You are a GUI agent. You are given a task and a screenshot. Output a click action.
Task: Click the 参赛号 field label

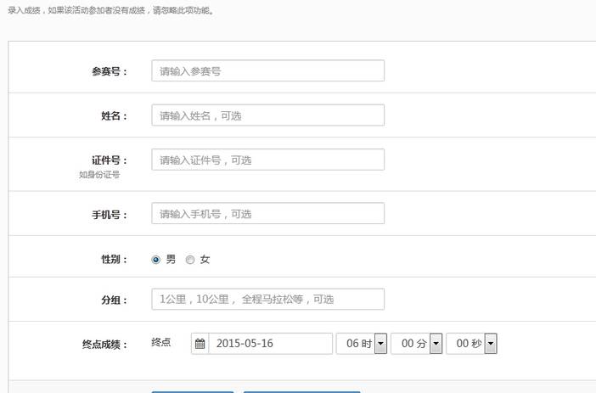(109, 71)
